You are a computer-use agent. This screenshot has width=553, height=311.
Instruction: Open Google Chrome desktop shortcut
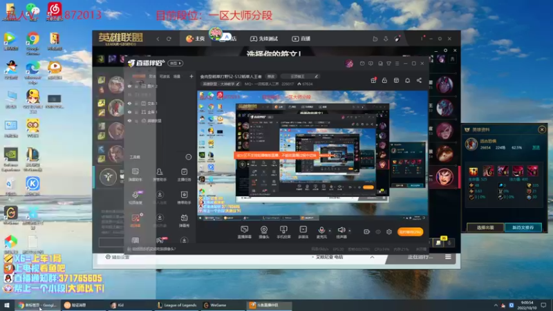pos(32,43)
